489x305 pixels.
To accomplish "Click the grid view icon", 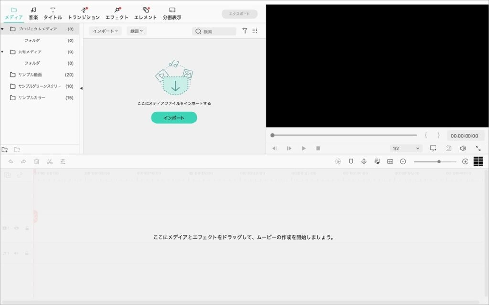I will point(255,31).
